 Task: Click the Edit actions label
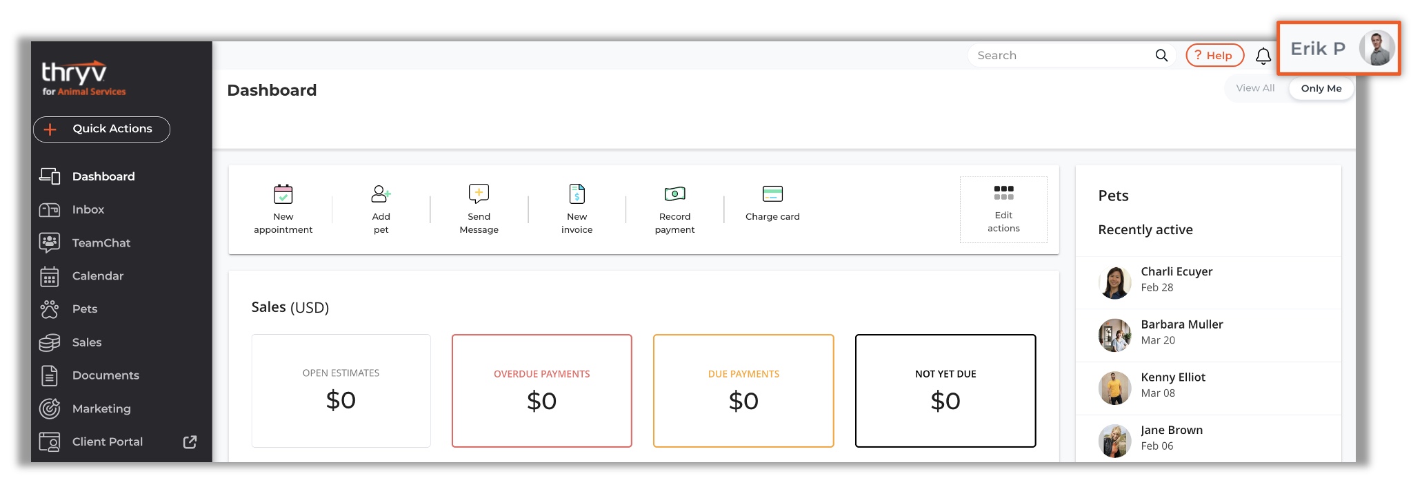pyautogui.click(x=1003, y=222)
